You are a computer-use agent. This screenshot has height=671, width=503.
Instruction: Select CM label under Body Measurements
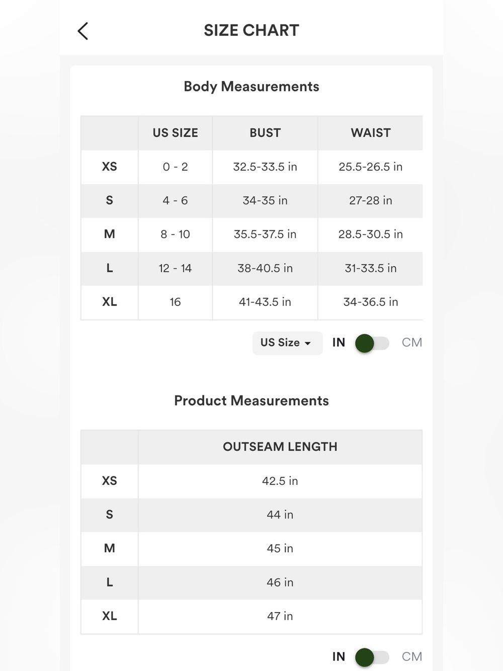point(411,343)
